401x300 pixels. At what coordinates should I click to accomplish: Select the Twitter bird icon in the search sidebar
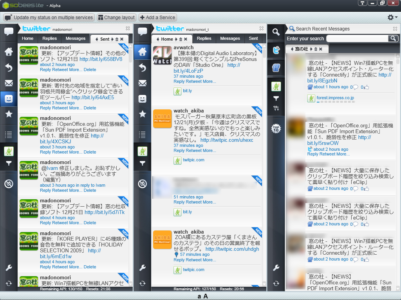click(276, 50)
